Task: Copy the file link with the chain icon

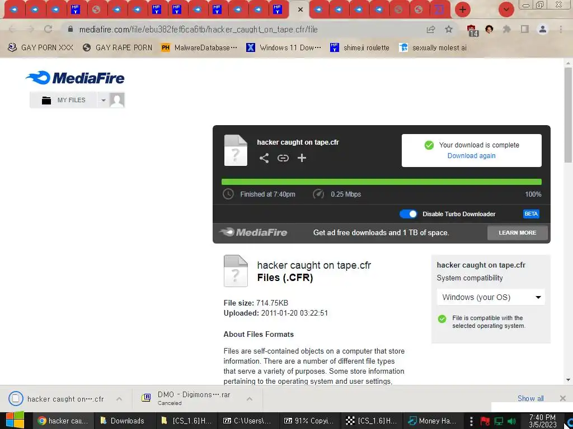Action: (283, 158)
